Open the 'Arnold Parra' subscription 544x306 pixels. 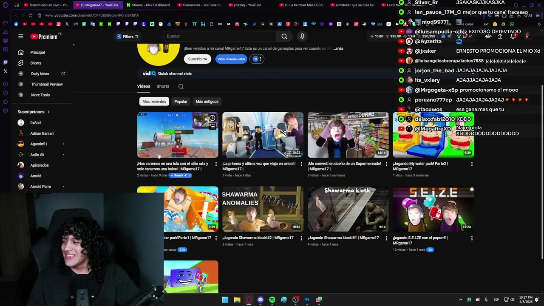pyautogui.click(x=40, y=187)
